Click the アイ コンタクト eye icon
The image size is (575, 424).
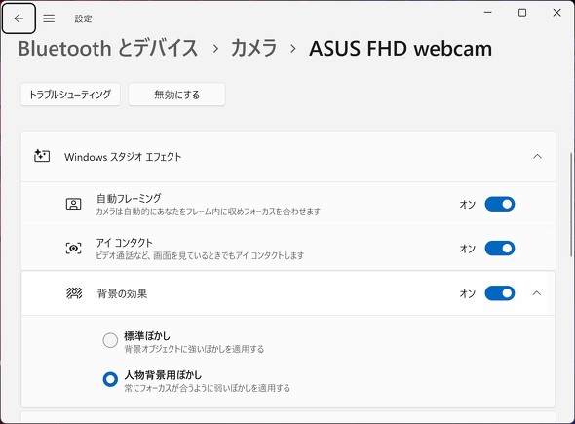[73, 249]
